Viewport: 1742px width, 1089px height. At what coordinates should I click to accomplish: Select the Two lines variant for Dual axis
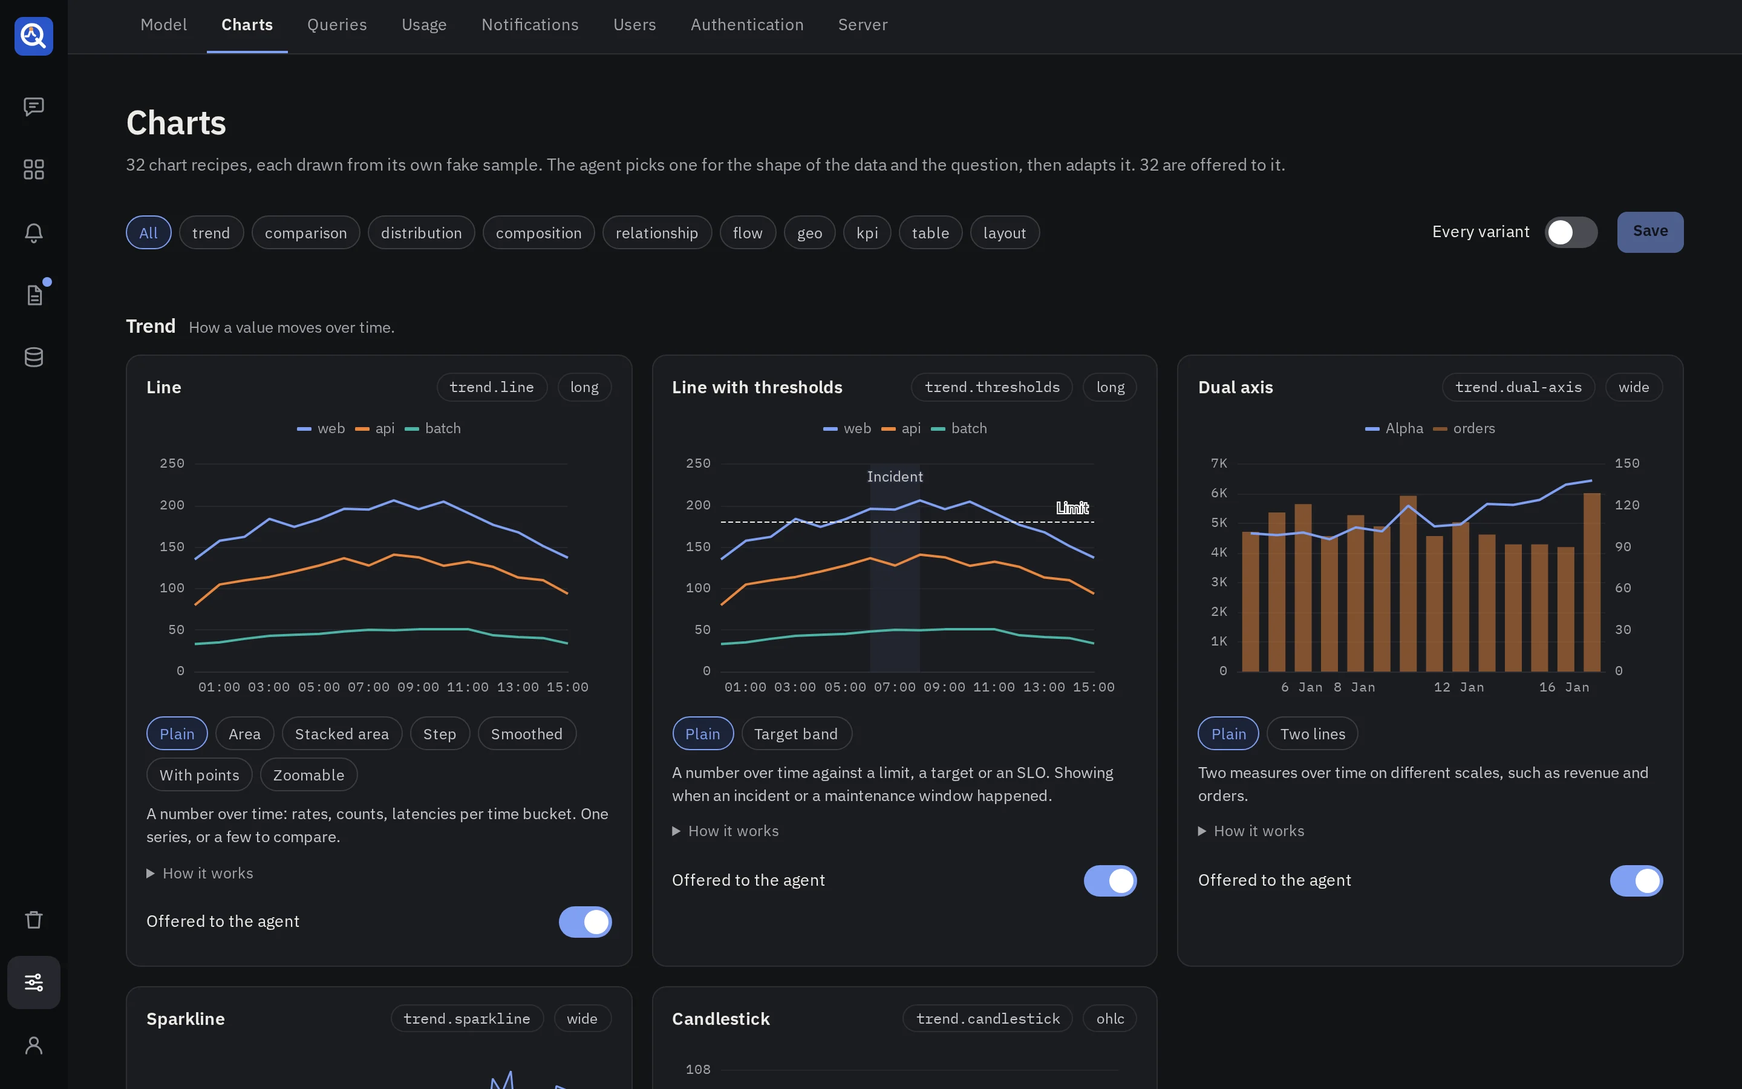coord(1313,733)
